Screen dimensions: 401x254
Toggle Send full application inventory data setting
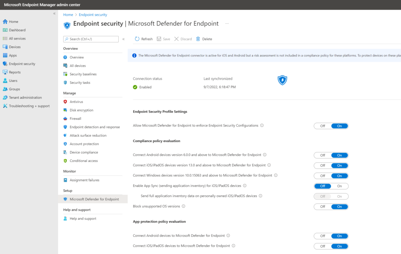coord(331,196)
